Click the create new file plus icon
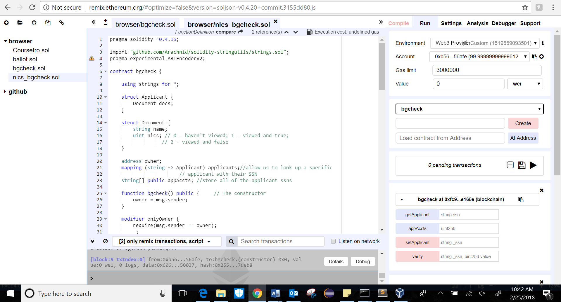 tap(6, 22)
